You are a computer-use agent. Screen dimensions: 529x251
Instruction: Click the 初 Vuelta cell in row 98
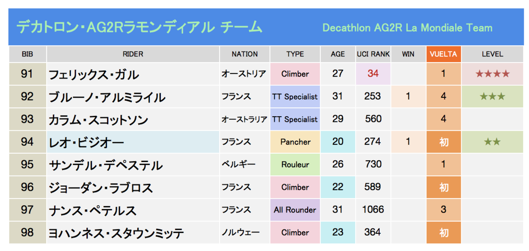click(443, 233)
